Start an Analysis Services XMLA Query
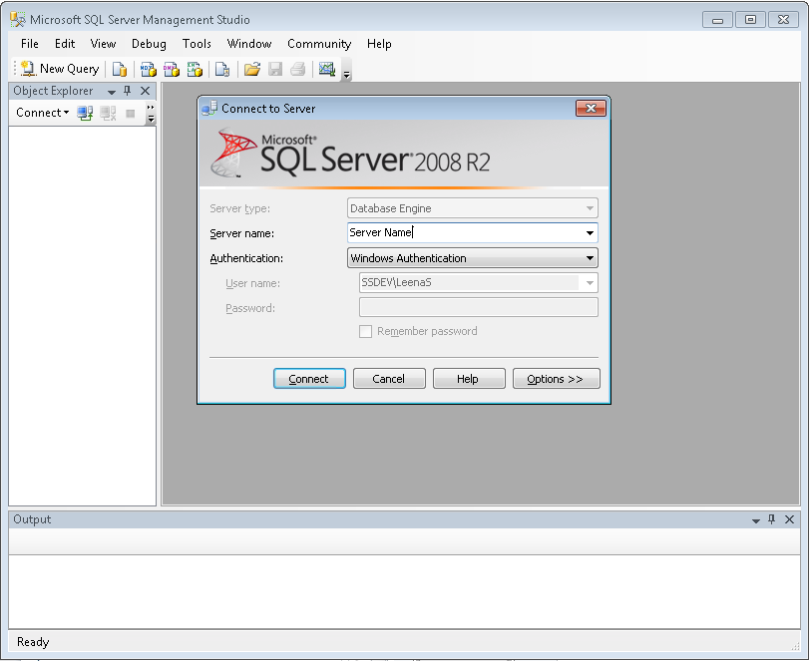 tap(195, 69)
